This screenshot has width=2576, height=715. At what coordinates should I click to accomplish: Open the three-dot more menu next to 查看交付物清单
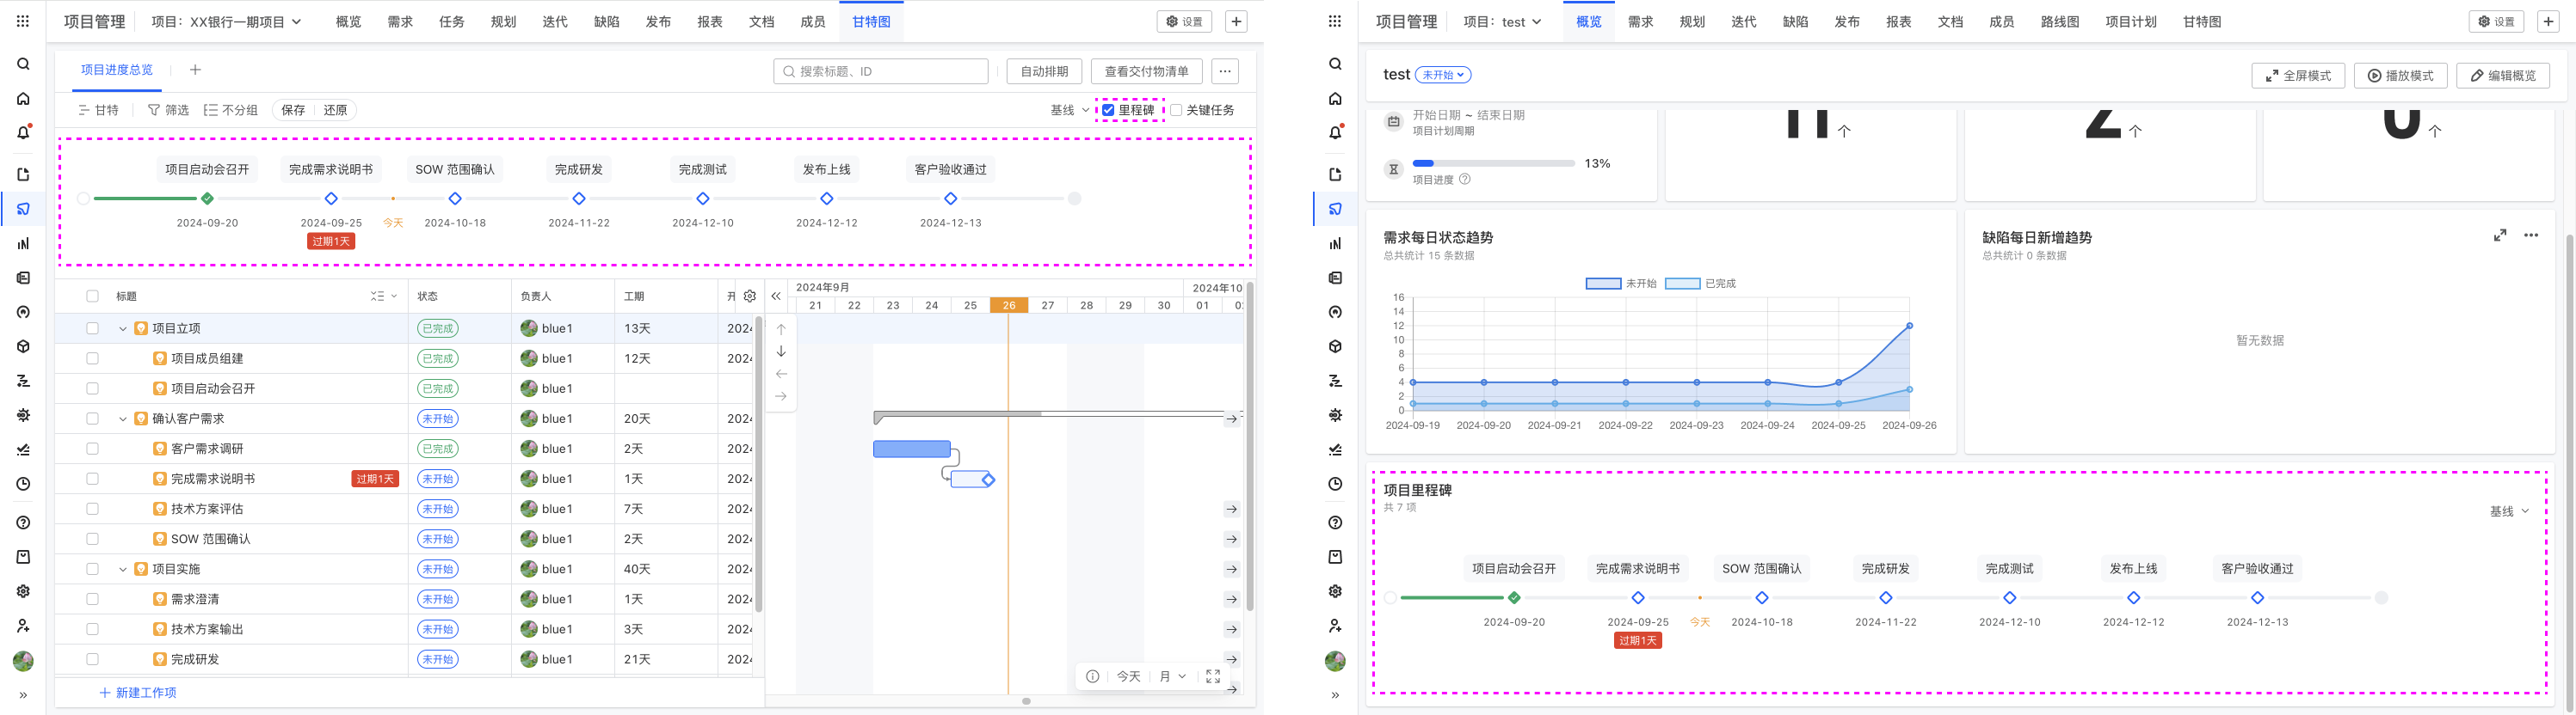pyautogui.click(x=1225, y=71)
